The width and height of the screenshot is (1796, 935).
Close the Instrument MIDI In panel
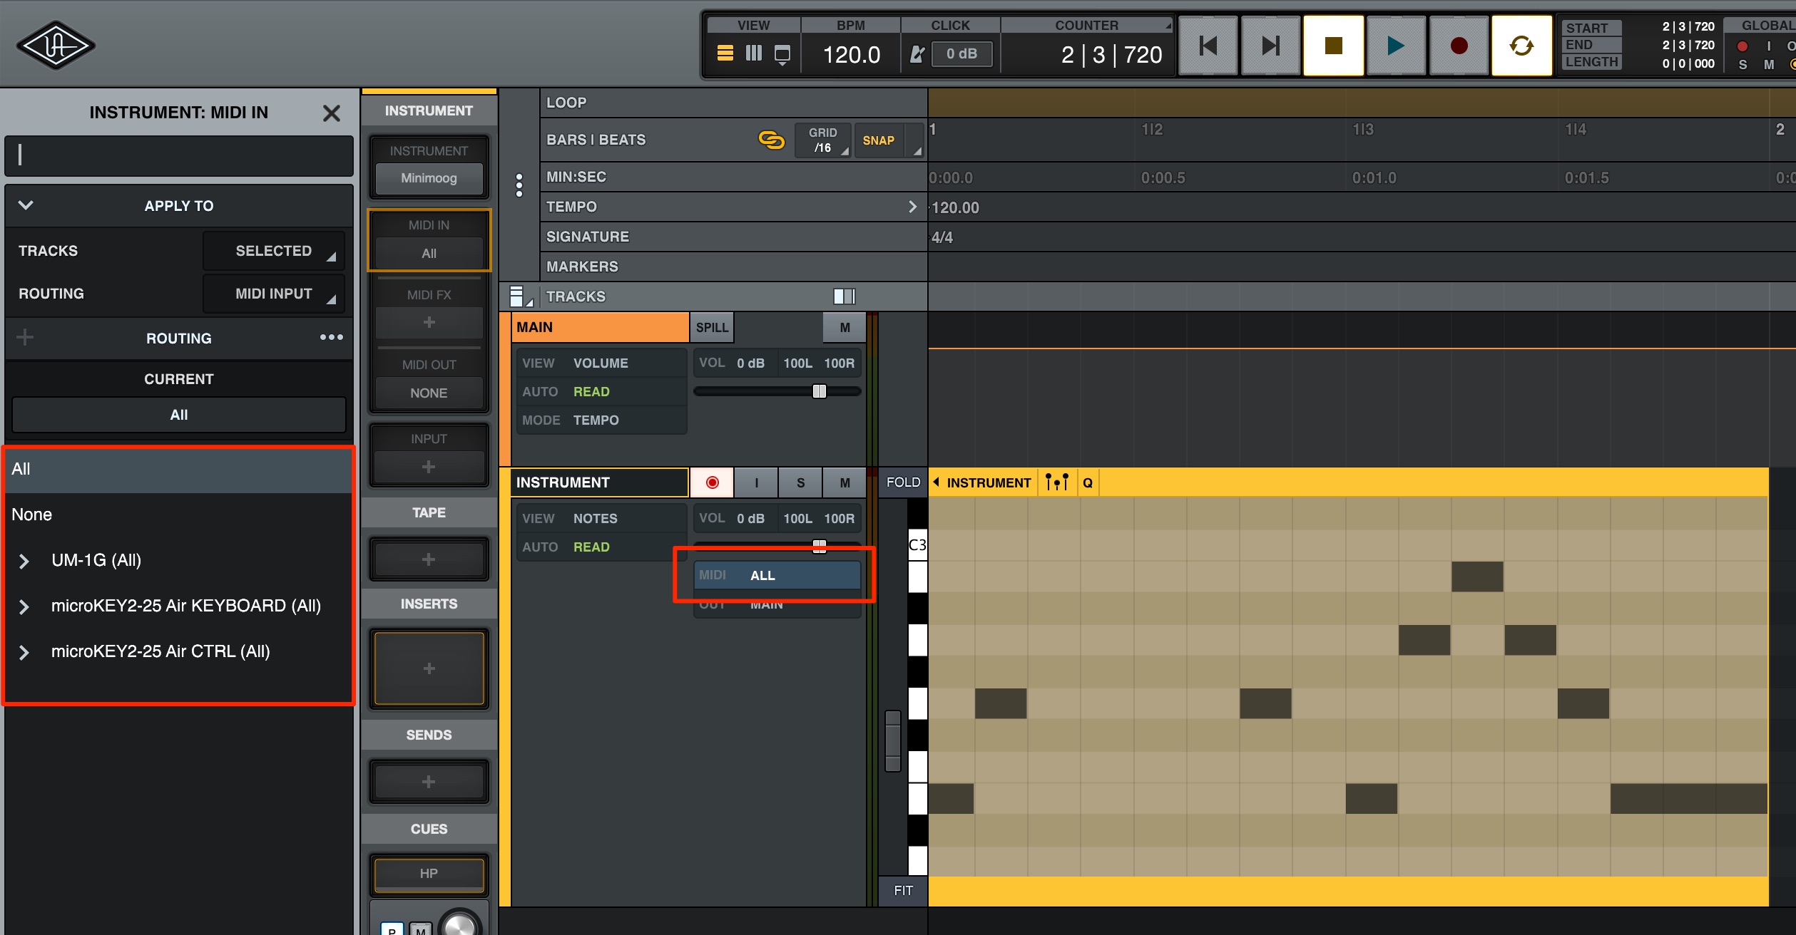click(331, 113)
